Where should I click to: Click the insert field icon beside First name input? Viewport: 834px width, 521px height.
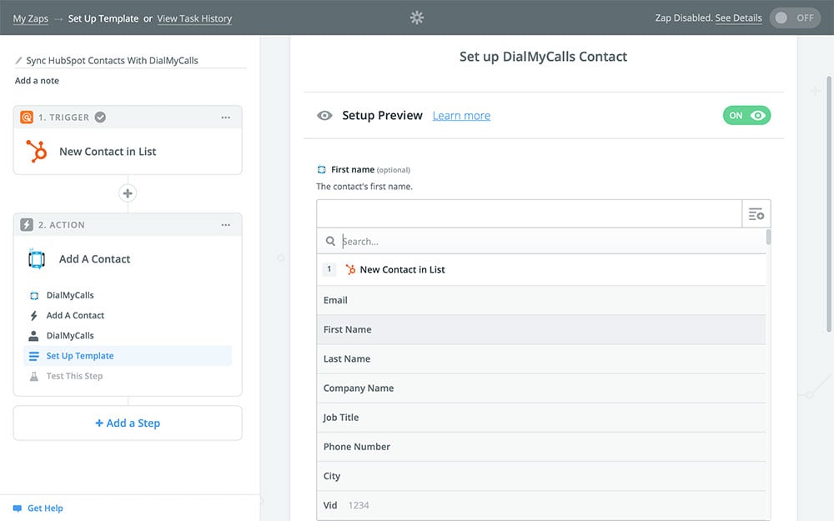[756, 214]
